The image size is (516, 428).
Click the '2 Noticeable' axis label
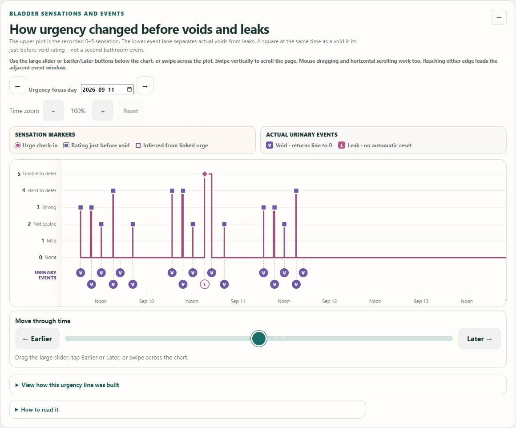pyautogui.click(x=42, y=224)
